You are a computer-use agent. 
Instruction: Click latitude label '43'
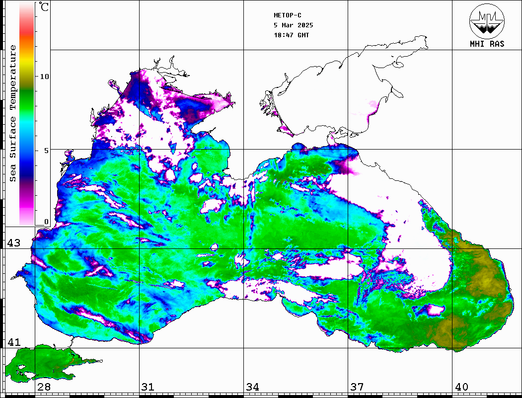tap(14, 243)
